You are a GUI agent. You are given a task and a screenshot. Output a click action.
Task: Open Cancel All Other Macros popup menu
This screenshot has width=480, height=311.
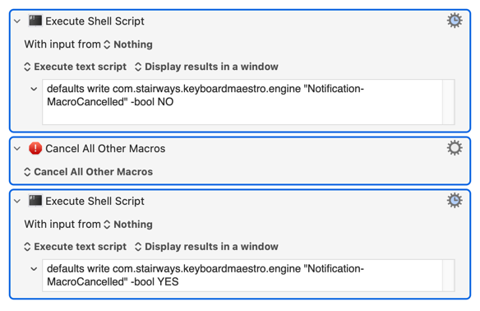coord(88,172)
